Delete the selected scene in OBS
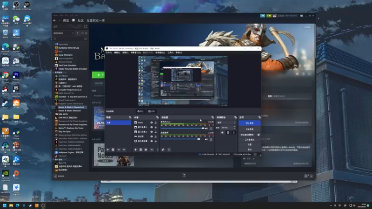 pyautogui.click(x=113, y=150)
